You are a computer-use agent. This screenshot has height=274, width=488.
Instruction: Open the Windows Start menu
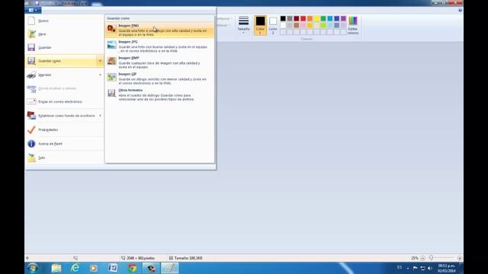[32, 268]
